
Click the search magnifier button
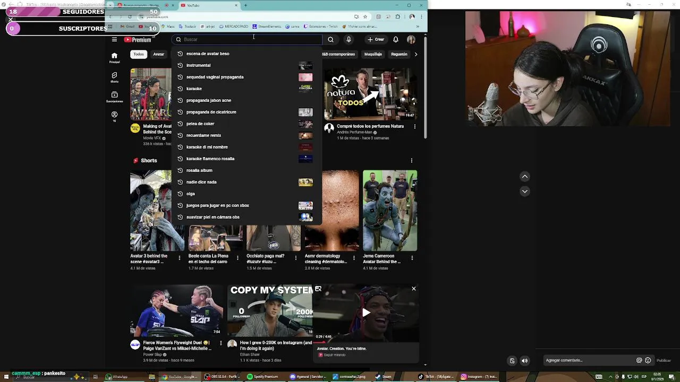tap(330, 39)
